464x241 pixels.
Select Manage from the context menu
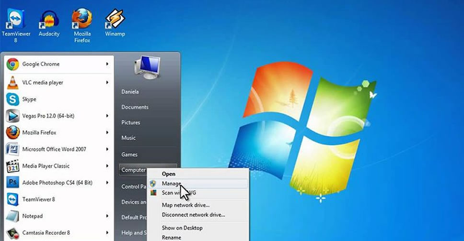[172, 184]
